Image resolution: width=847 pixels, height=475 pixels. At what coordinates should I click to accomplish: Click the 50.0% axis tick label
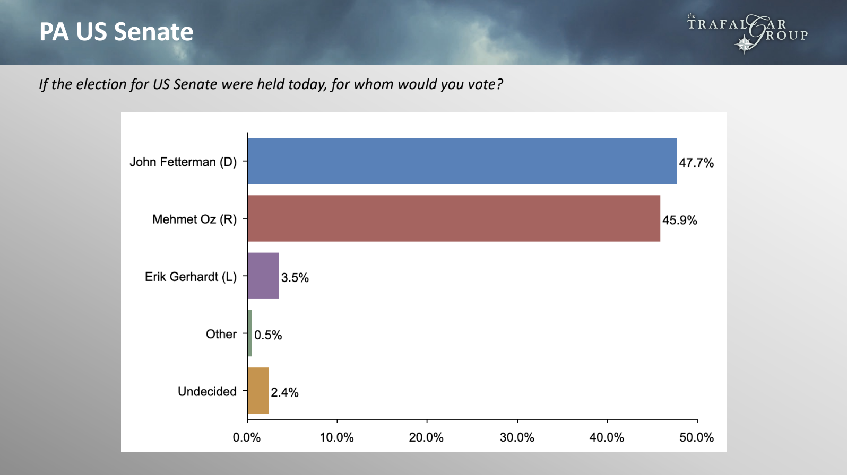697,437
